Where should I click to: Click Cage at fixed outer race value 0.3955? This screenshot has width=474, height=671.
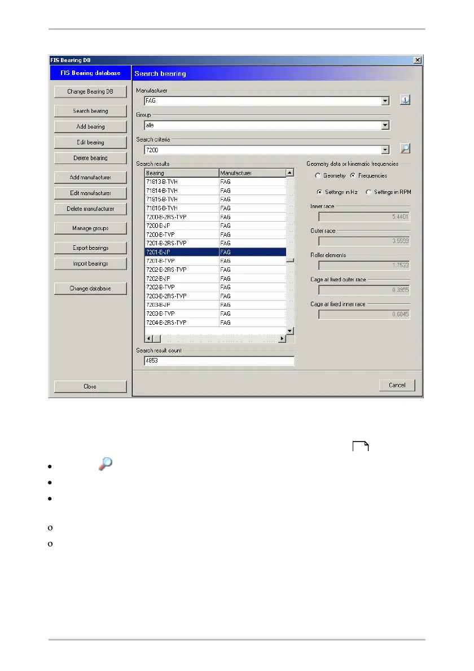click(365, 290)
